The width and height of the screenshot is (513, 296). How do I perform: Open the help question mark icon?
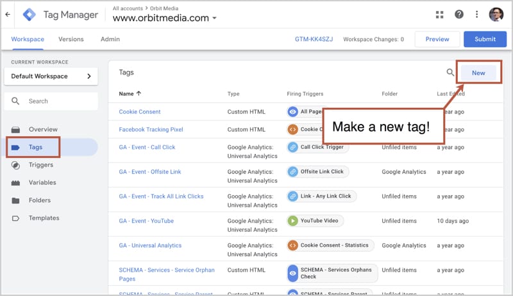tap(459, 14)
